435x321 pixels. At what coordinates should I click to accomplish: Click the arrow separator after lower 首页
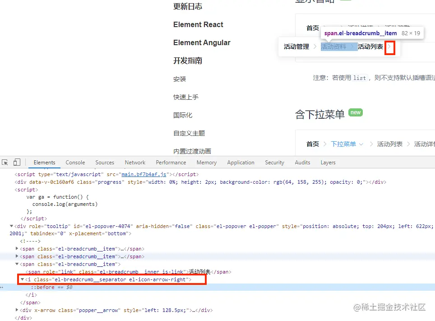(325, 144)
